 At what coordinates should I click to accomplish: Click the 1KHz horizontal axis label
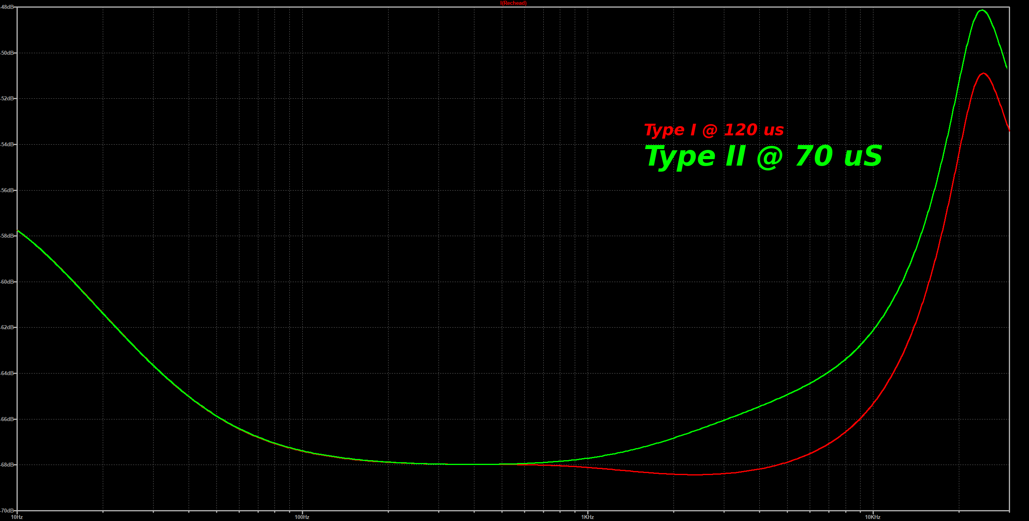point(587,517)
